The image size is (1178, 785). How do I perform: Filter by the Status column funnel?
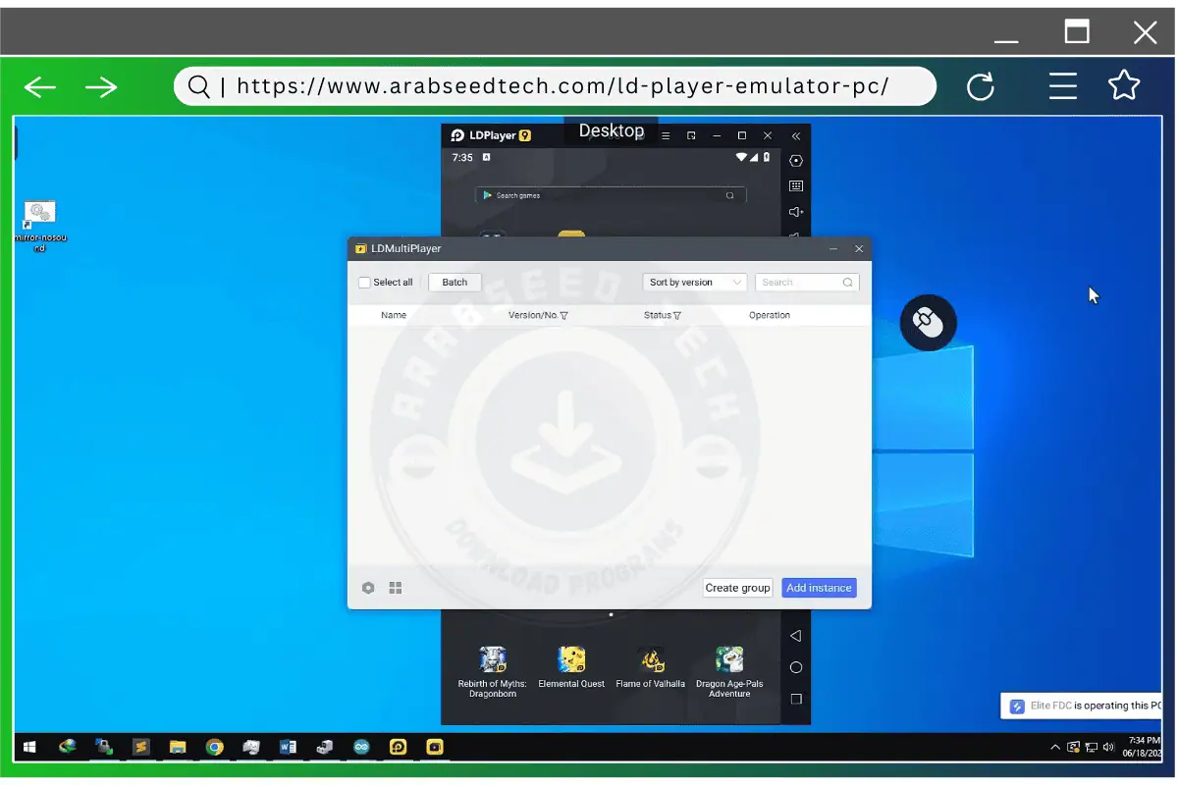point(677,316)
